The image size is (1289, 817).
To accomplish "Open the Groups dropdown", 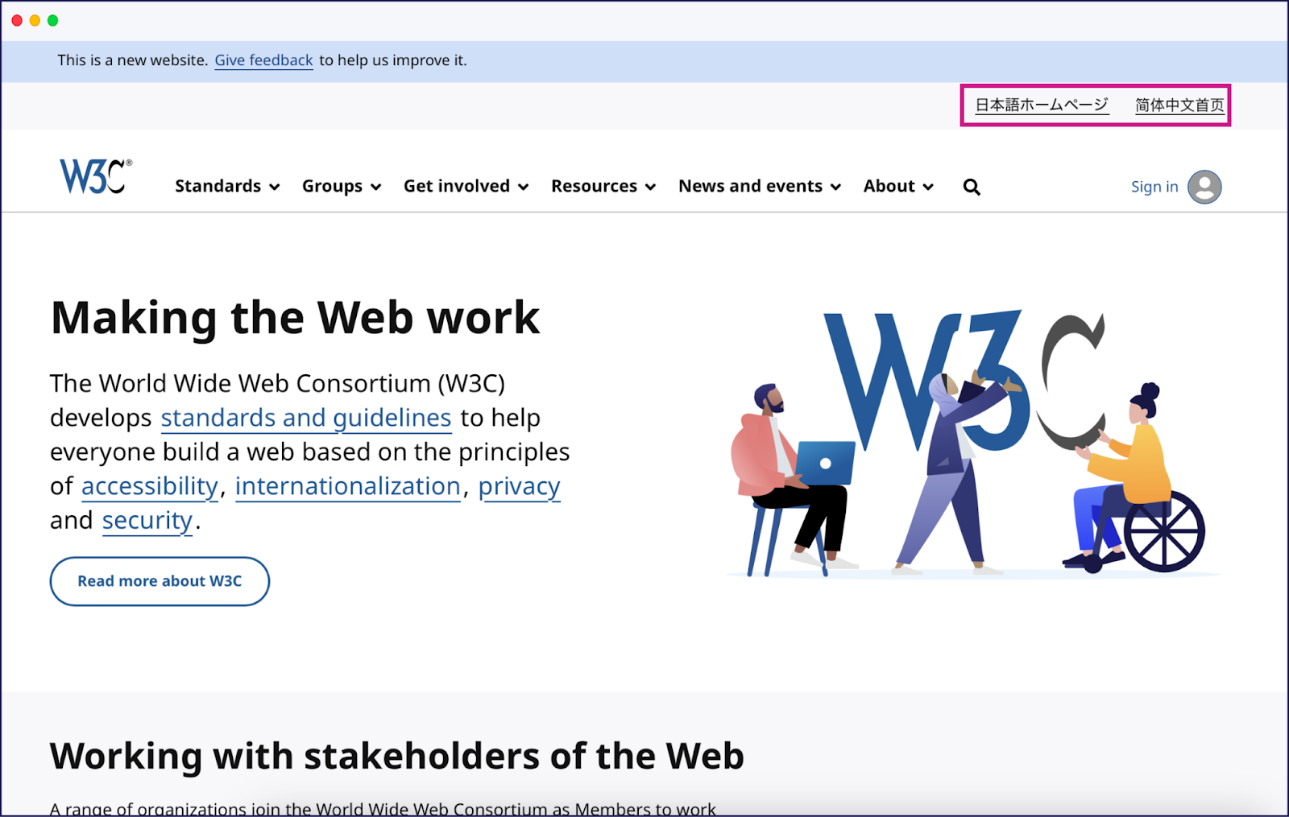I will (x=340, y=186).
